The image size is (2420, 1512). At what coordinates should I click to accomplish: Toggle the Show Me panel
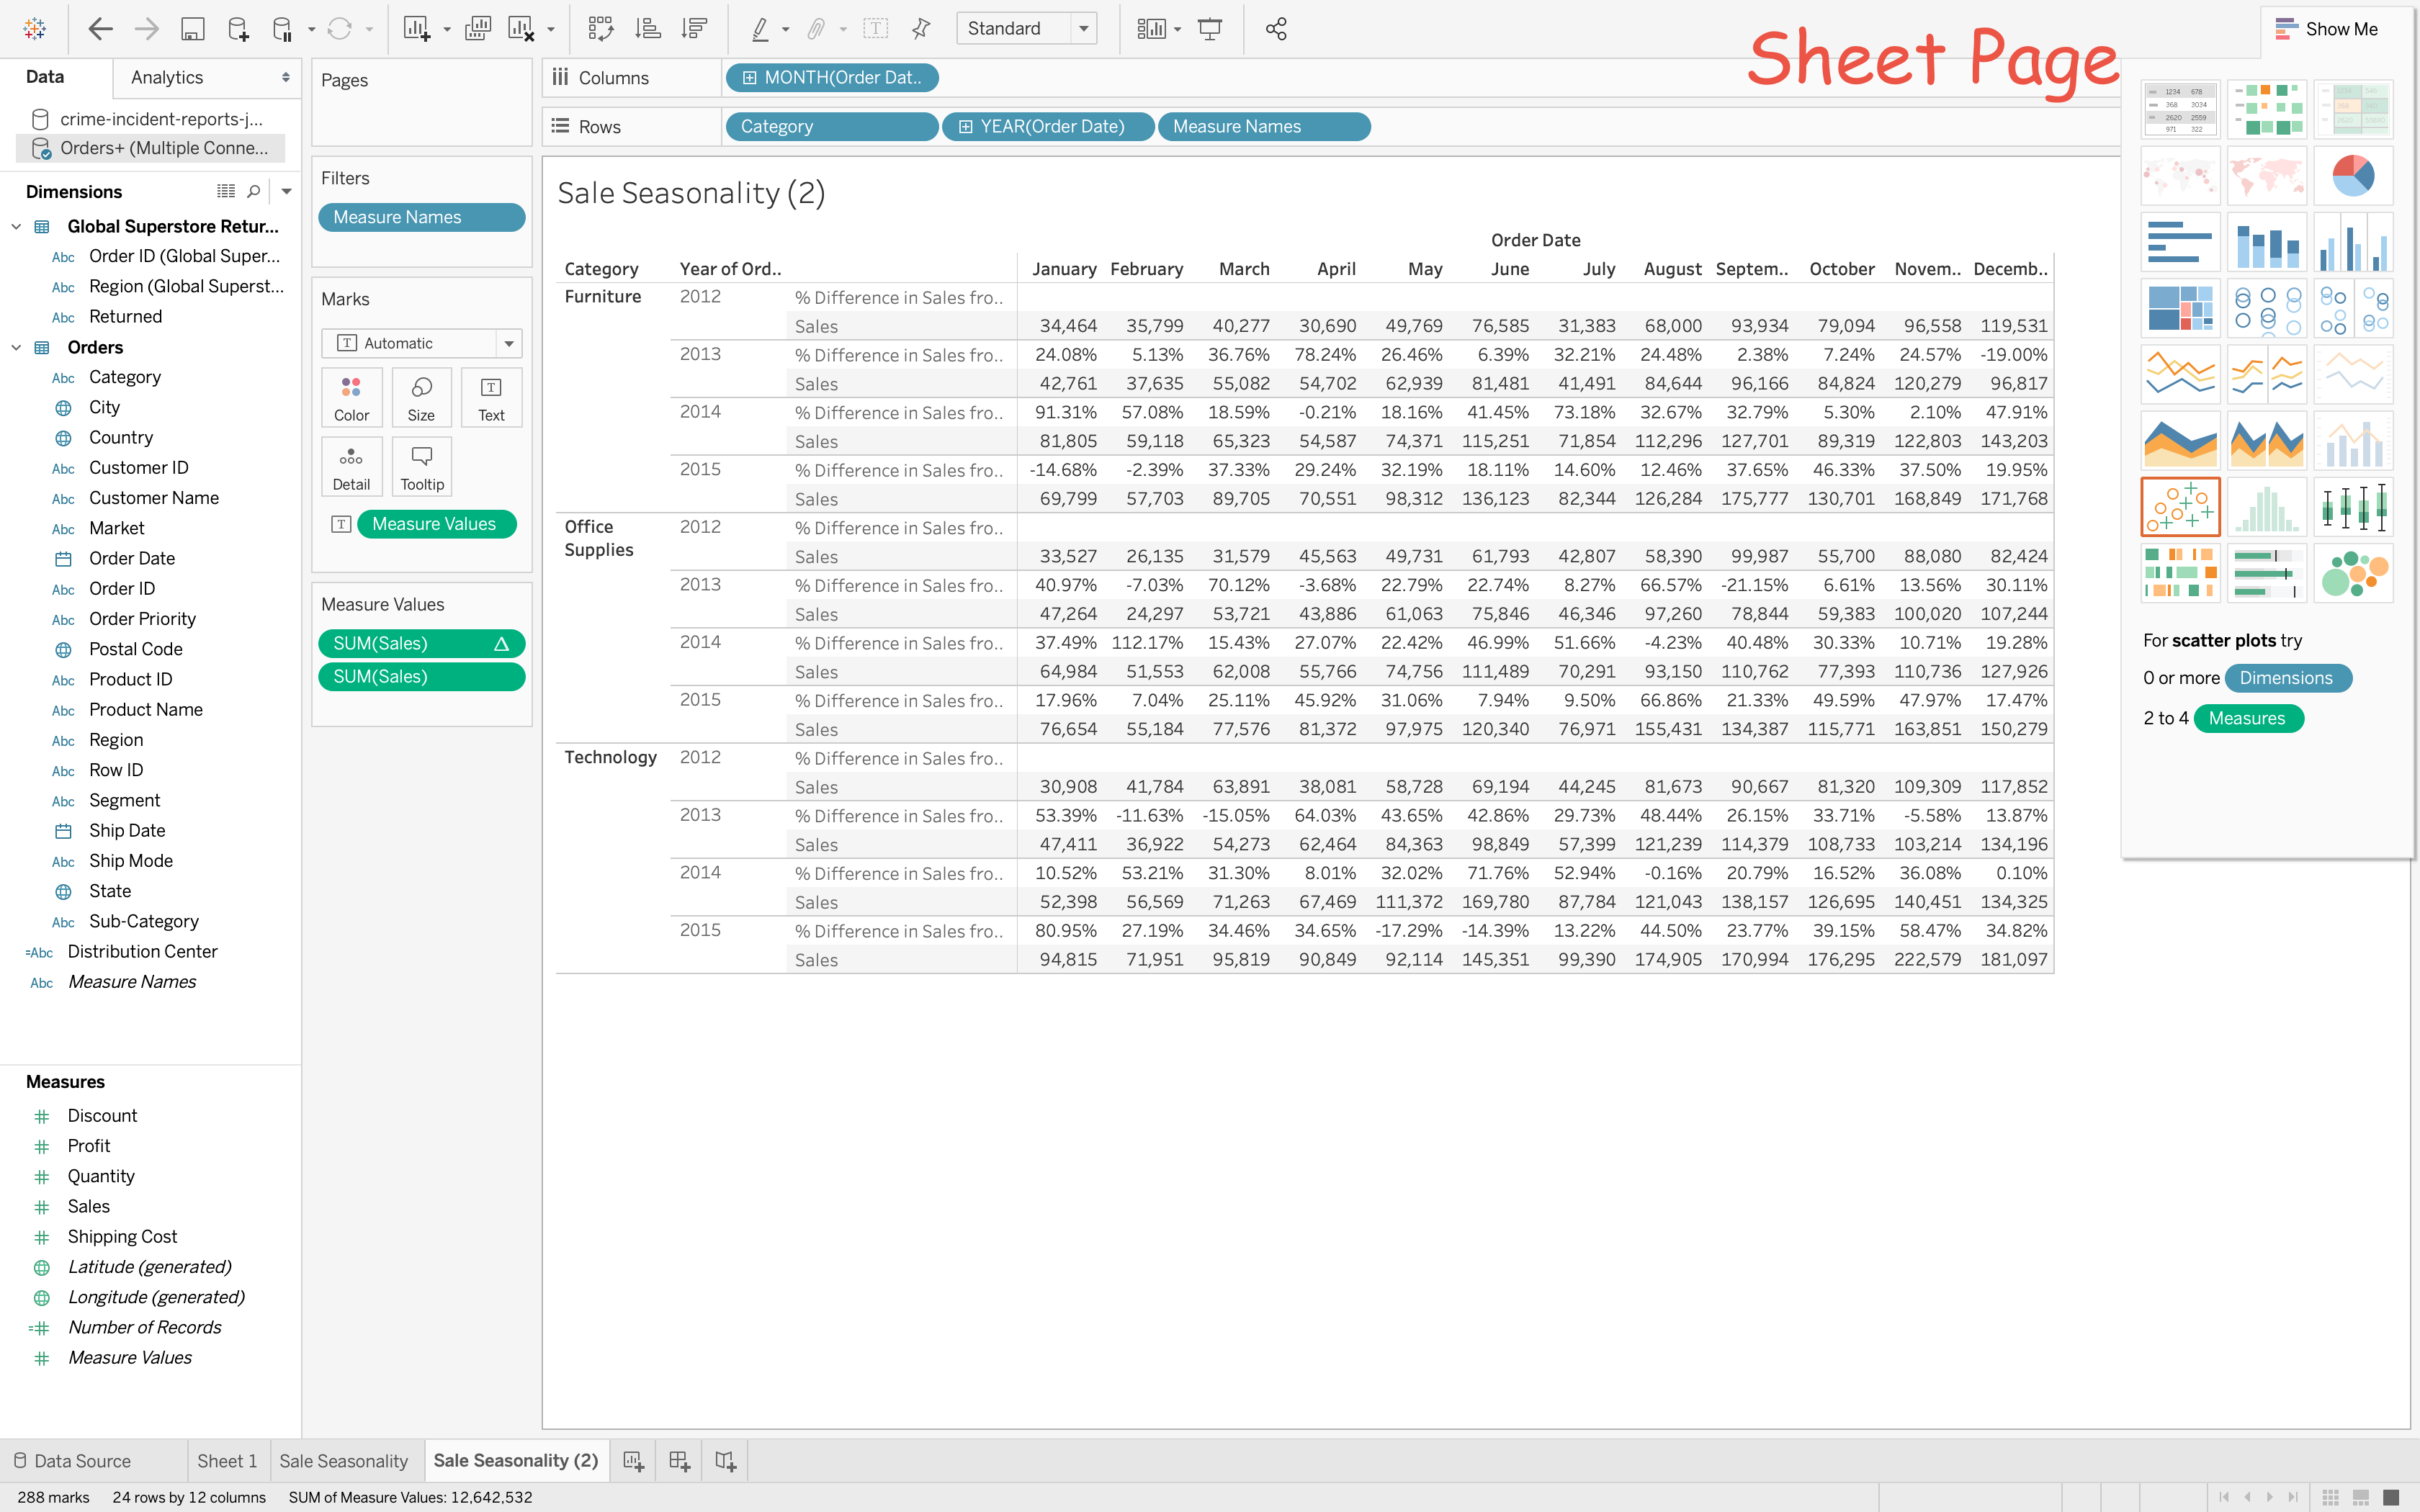tap(2326, 29)
